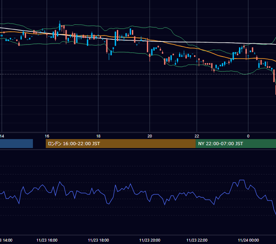Click the blue session bar before London

(x=16, y=144)
